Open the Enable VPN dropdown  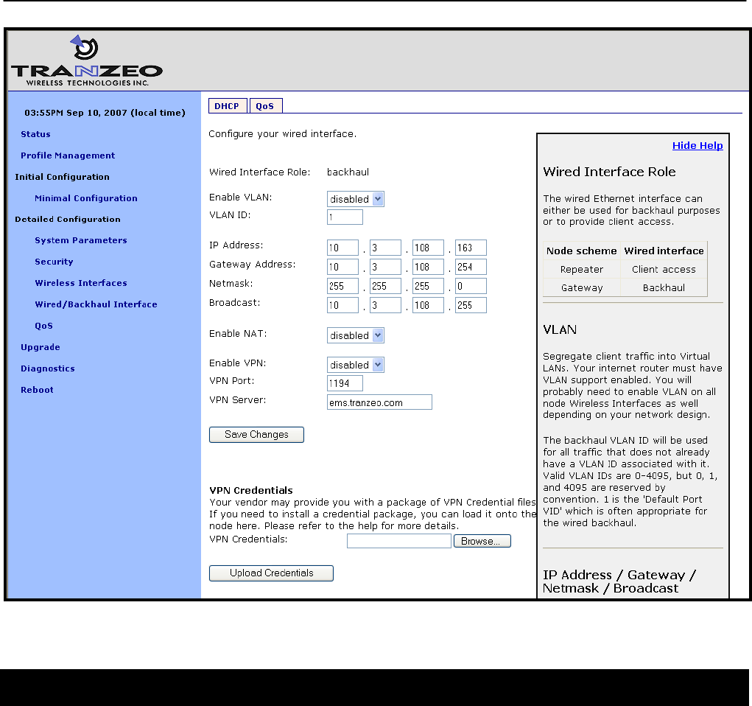click(356, 366)
